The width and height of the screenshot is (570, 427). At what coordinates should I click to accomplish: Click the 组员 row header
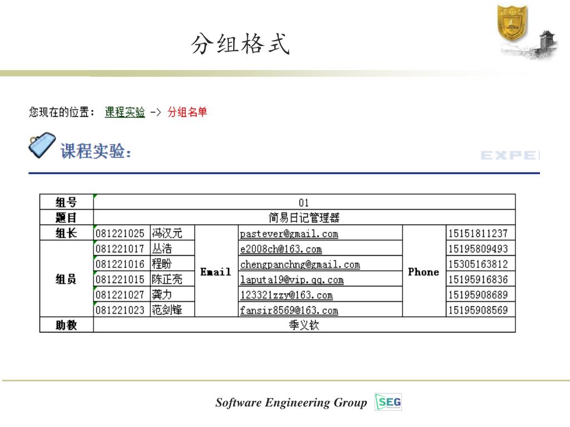(x=66, y=279)
